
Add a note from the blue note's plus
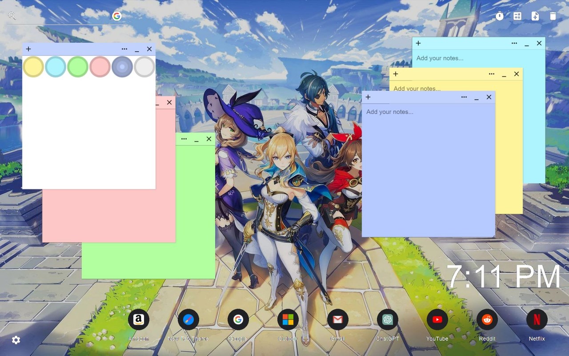point(368,97)
